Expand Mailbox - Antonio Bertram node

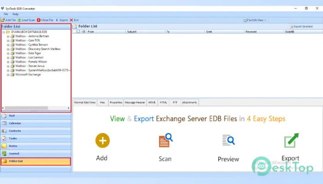click(x=8, y=36)
